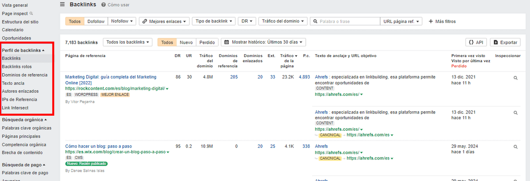Screen dimensions: 530x181
Task: Click 338 keywords value for wix row
Action: pyautogui.click(x=306, y=146)
